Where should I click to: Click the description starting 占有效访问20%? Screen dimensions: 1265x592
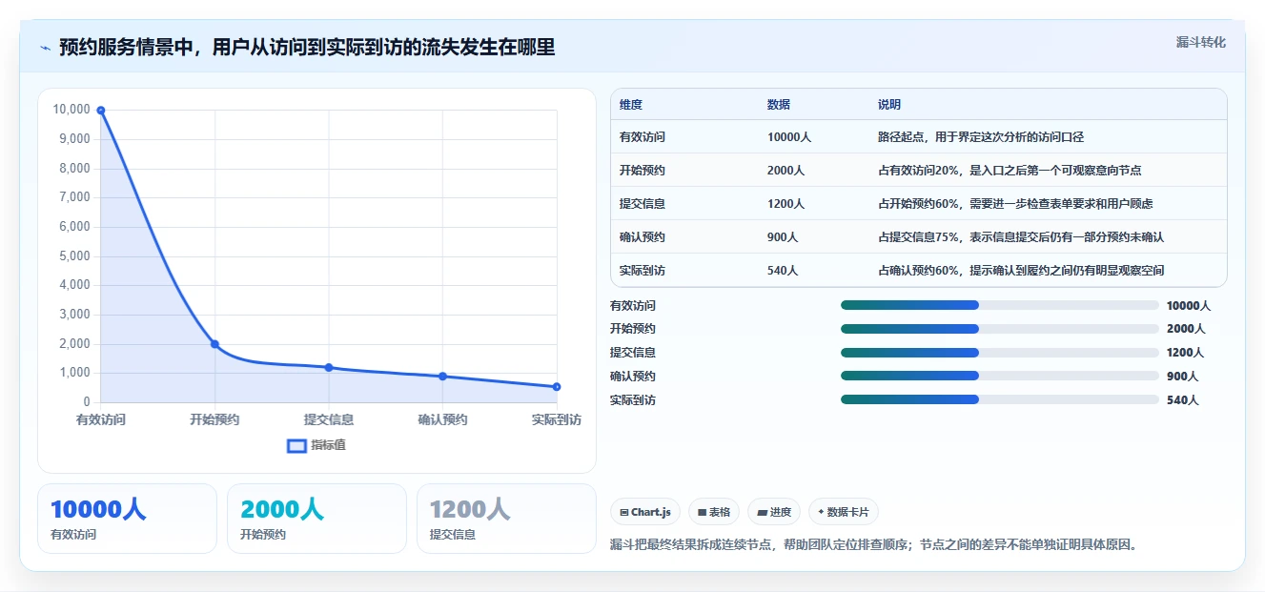[x=1010, y=171]
